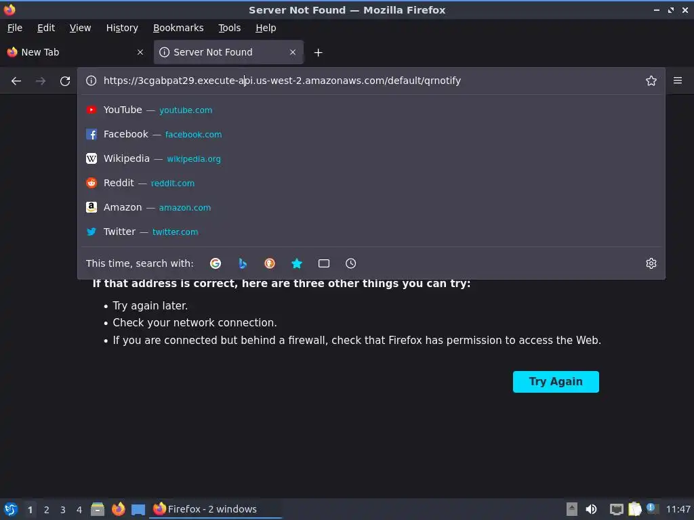Open the network status tray icon
This screenshot has height=520, width=694.
coord(616,509)
